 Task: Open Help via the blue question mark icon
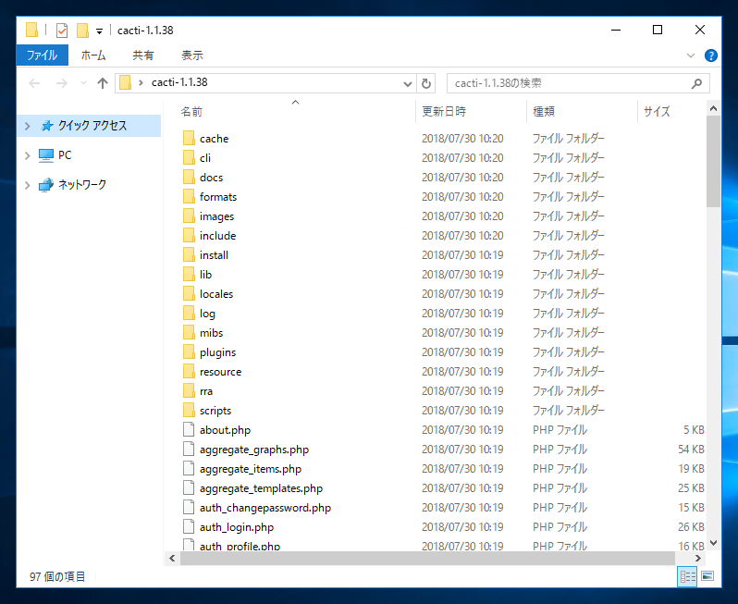pyautogui.click(x=710, y=55)
